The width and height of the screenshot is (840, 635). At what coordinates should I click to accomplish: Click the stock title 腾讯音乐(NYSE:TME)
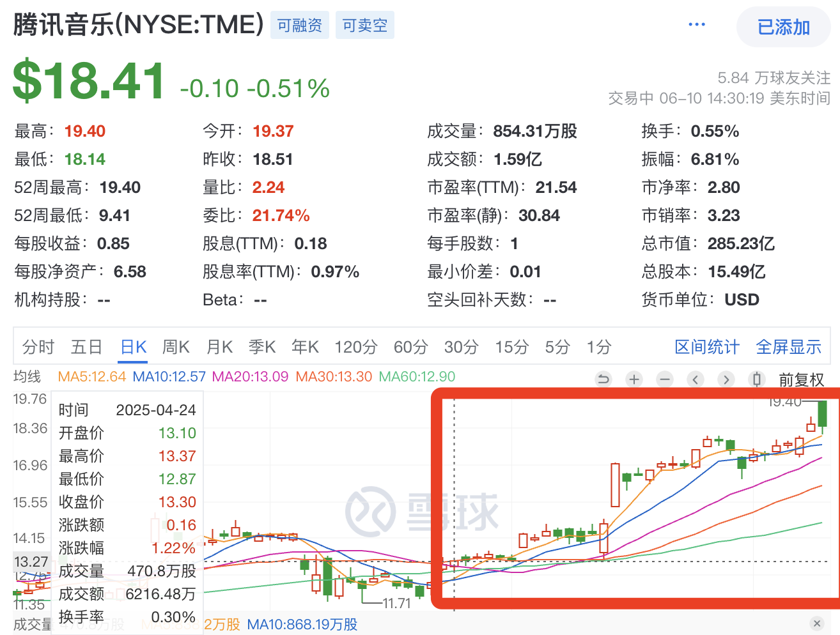138,25
